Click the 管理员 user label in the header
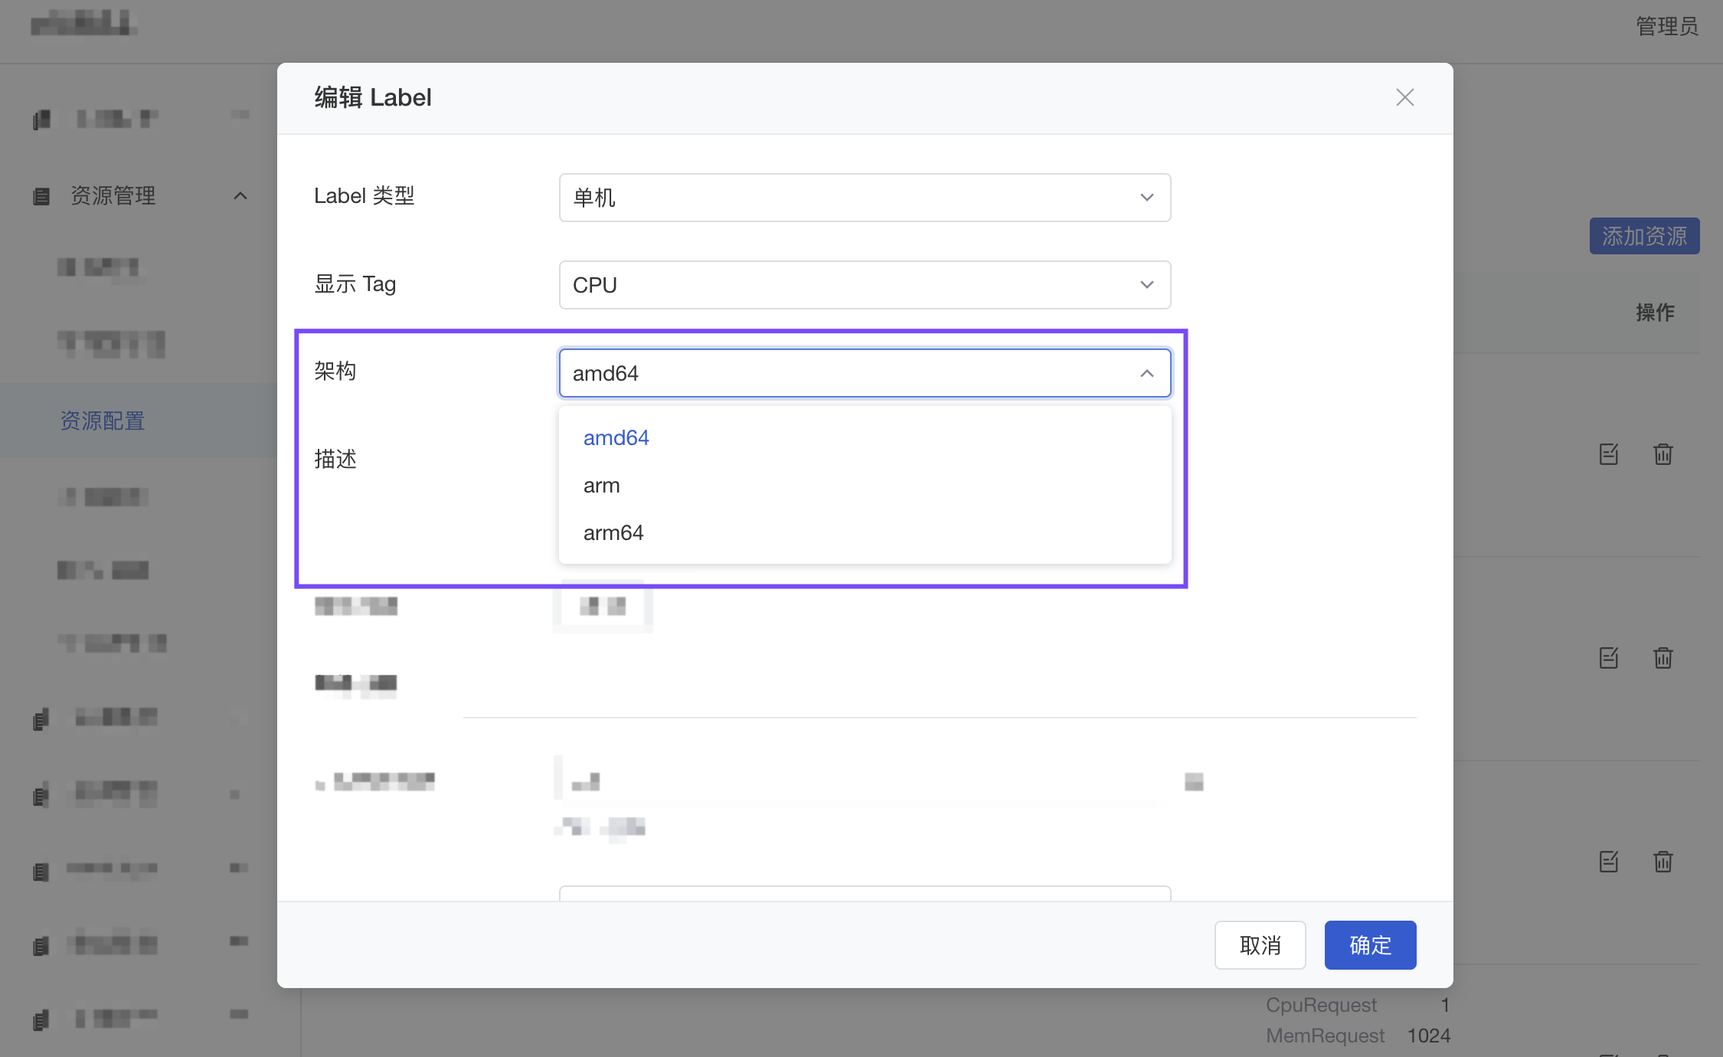This screenshot has width=1723, height=1057. point(1667,26)
